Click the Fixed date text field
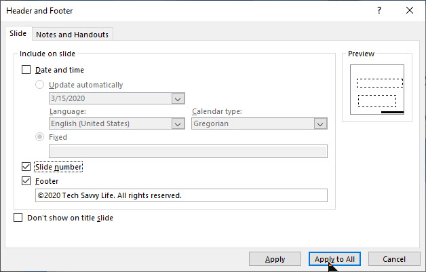 (x=188, y=151)
